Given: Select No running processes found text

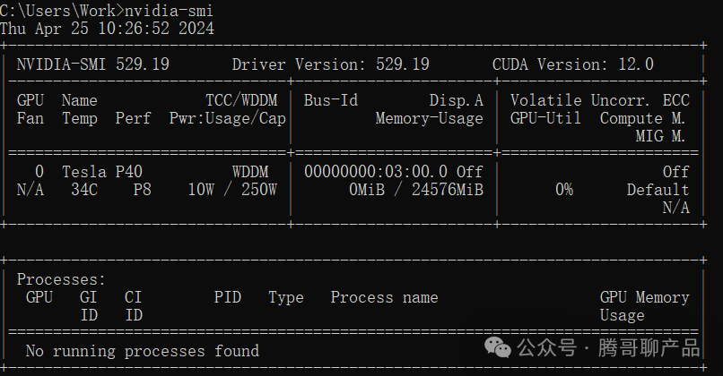Looking at the screenshot, I should pos(143,351).
